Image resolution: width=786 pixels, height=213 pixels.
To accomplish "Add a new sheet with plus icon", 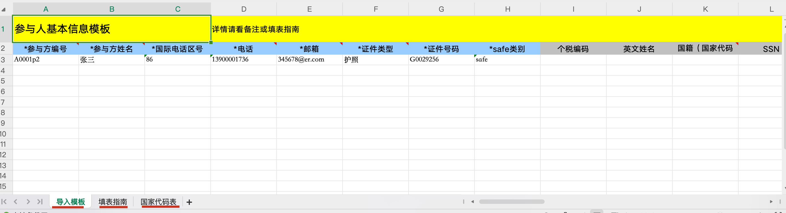I will pyautogui.click(x=189, y=202).
